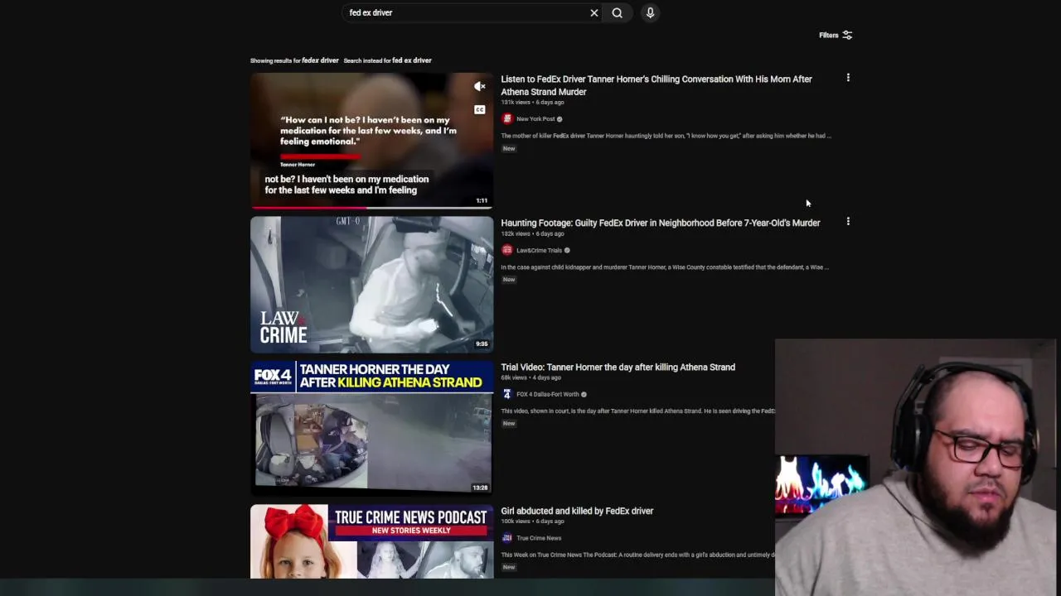Start voice search with the microphone icon
The height and width of the screenshot is (596, 1061).
coord(650,12)
